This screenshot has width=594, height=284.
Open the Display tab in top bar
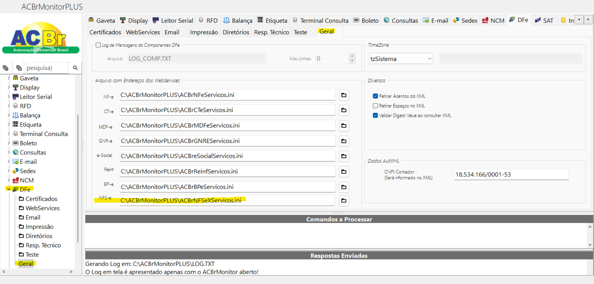tap(134, 20)
